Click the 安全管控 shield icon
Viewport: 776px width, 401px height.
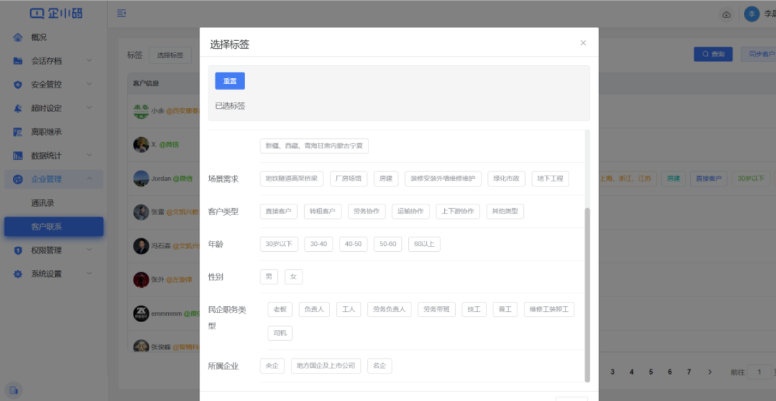click(18, 85)
